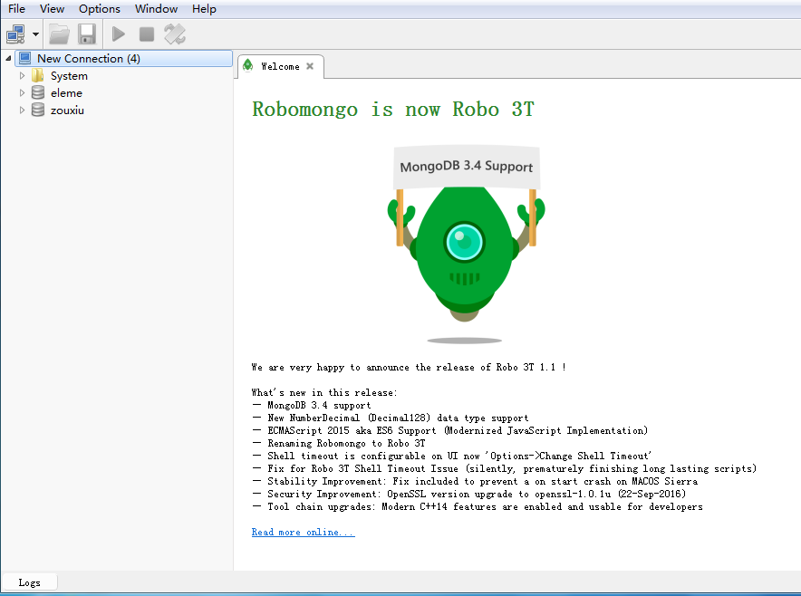Switch to the Welcome tab
Image resolution: width=801 pixels, height=596 pixels.
click(x=279, y=65)
